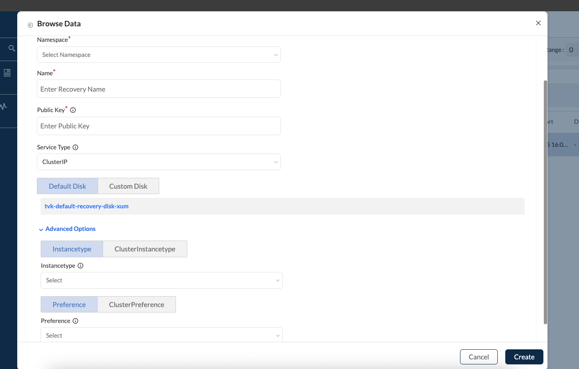
Task: Click the info icon next to Public Key
Action: coord(73,110)
